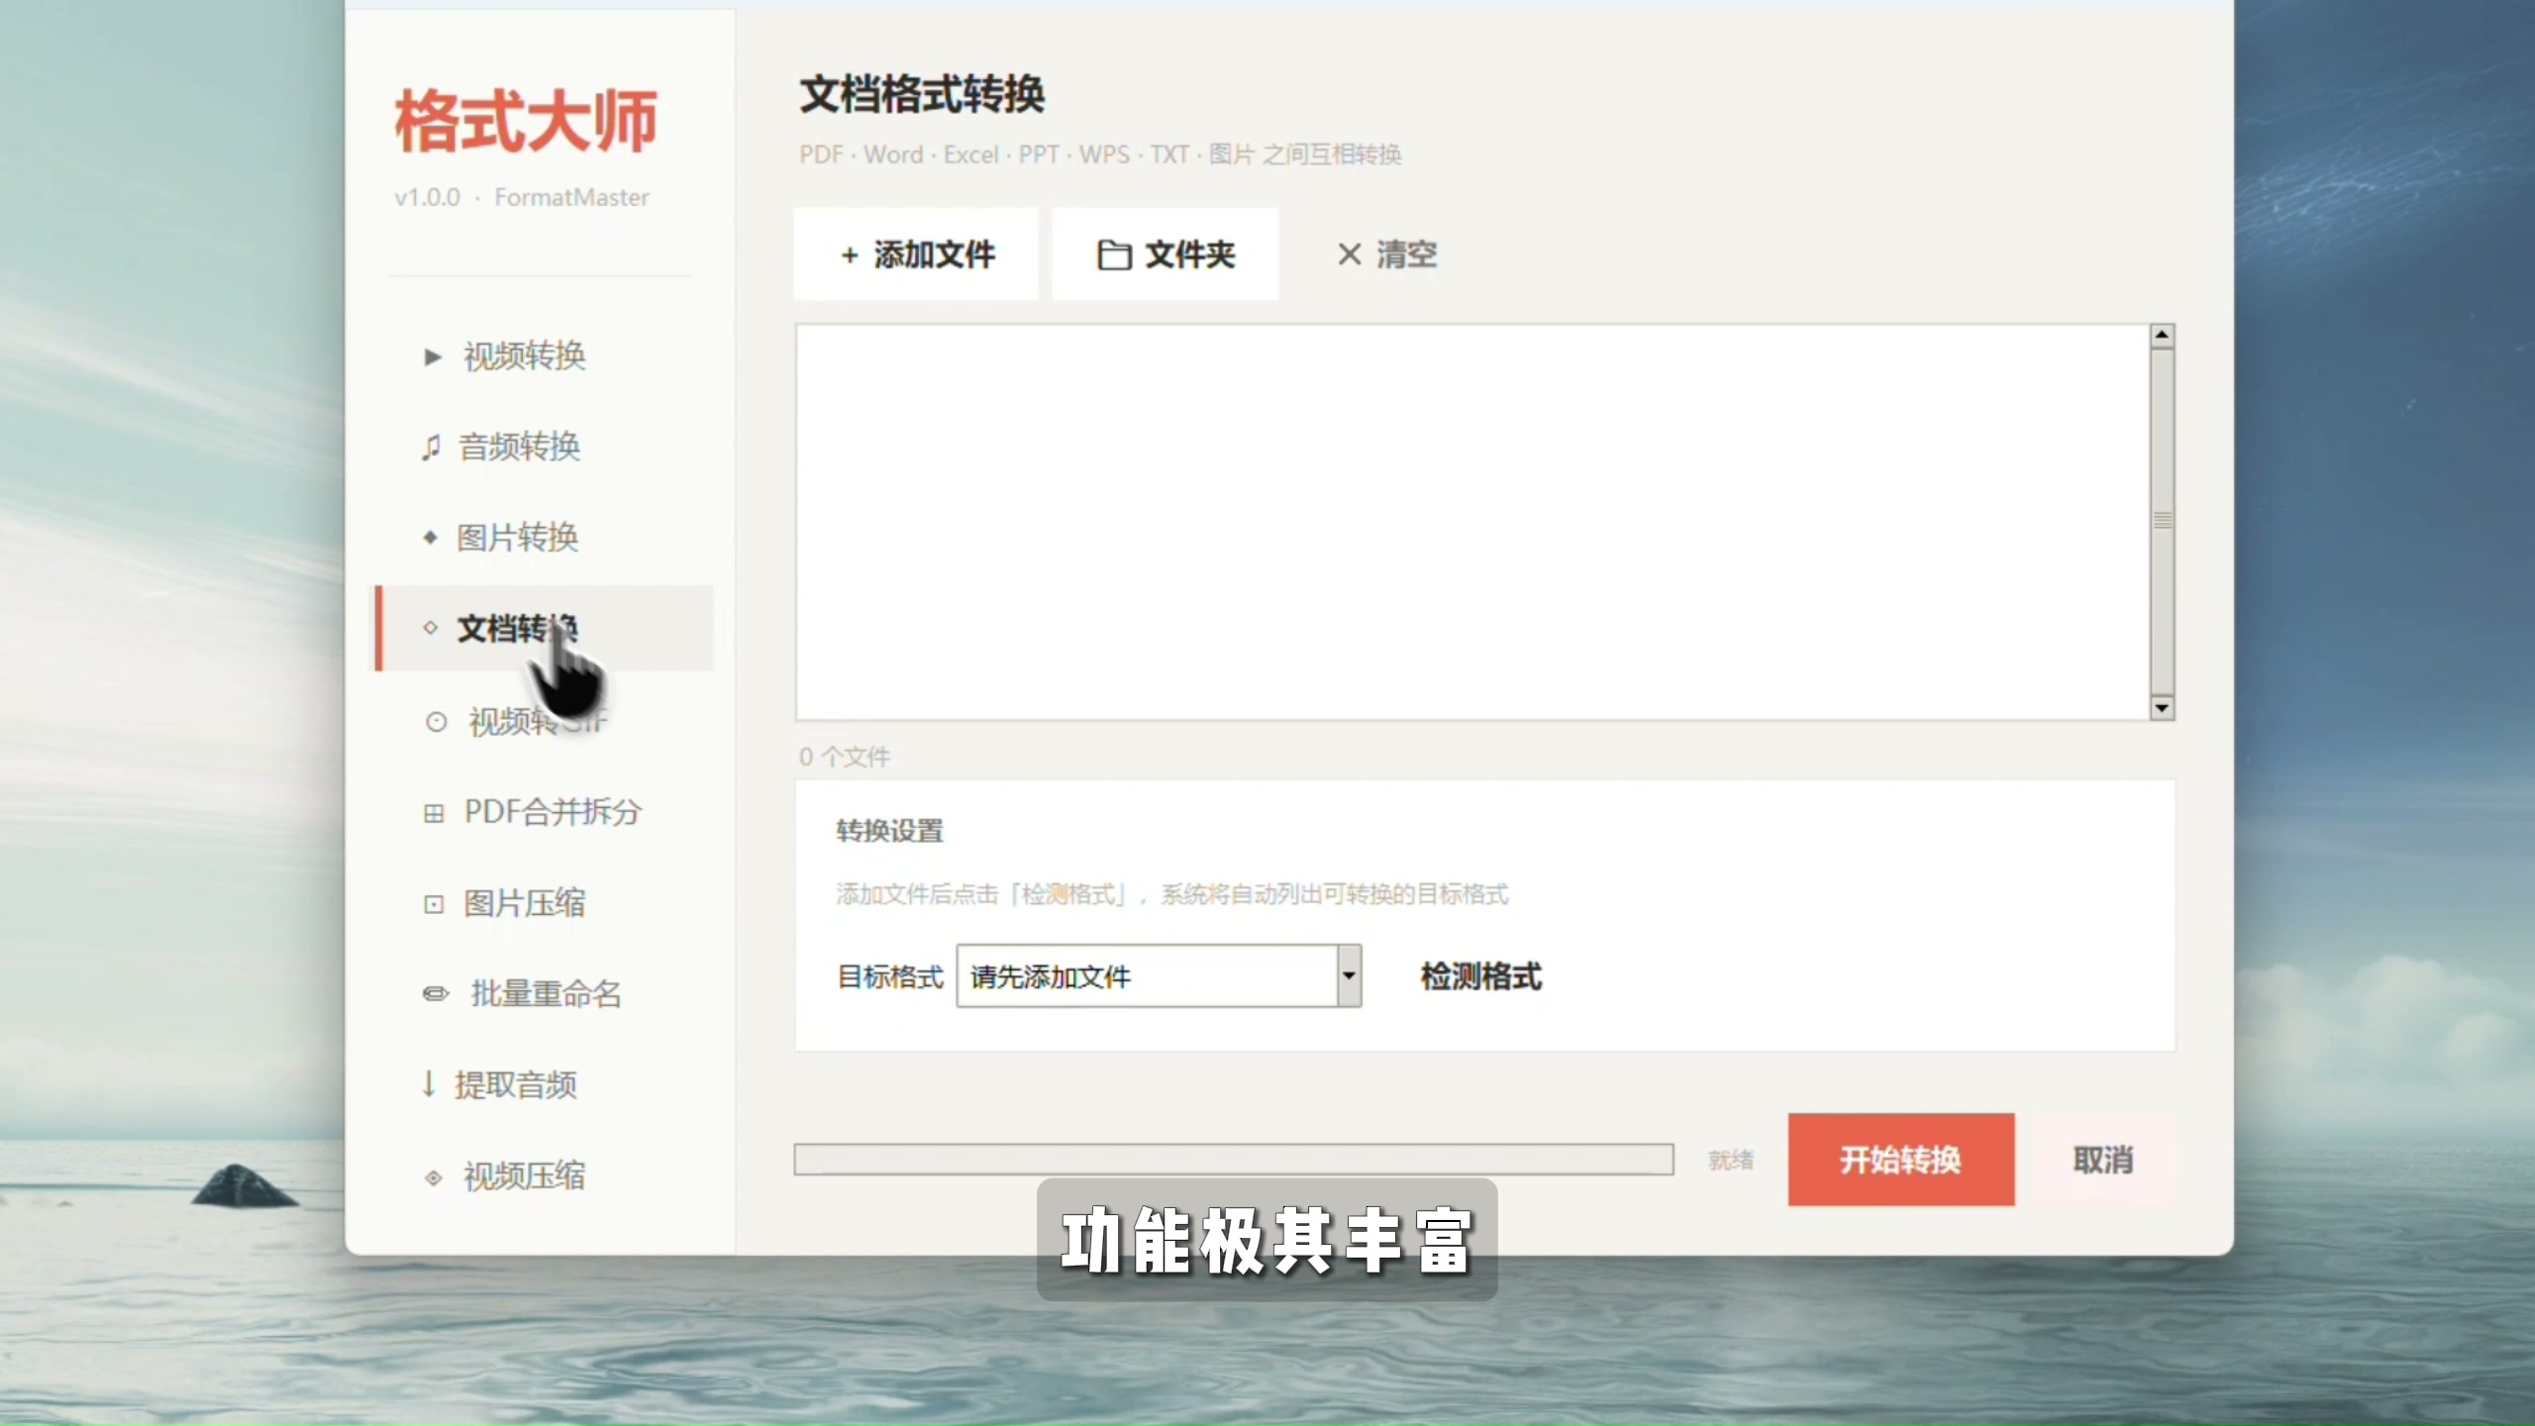Start conversion with 开始转换 button
This screenshot has width=2535, height=1426.
[x=1901, y=1160]
